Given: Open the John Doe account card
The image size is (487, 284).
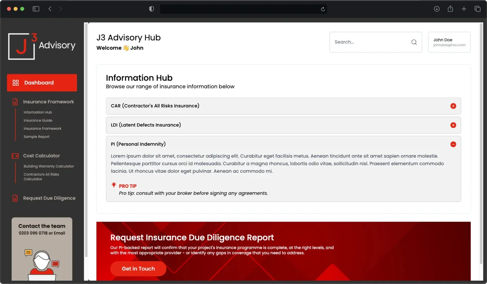Looking at the screenshot, I should point(449,42).
